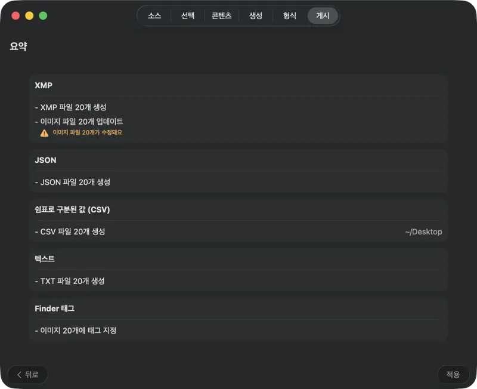
Task: Click the active 게시 tab
Action: click(323, 16)
